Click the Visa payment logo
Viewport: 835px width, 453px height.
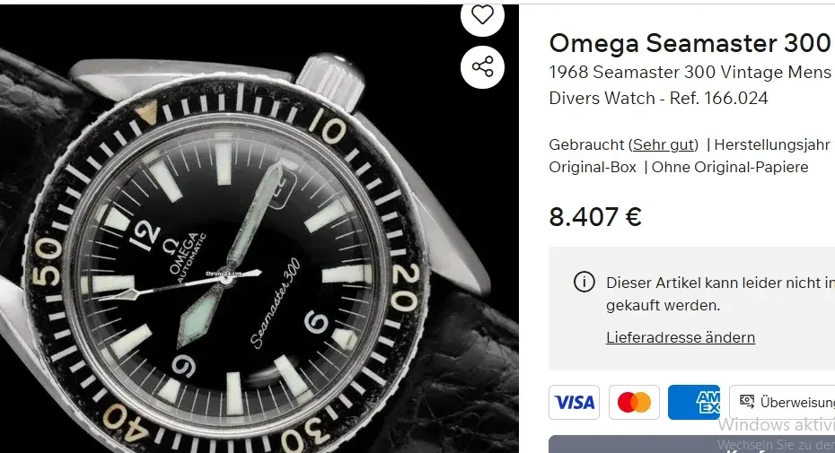coord(574,403)
